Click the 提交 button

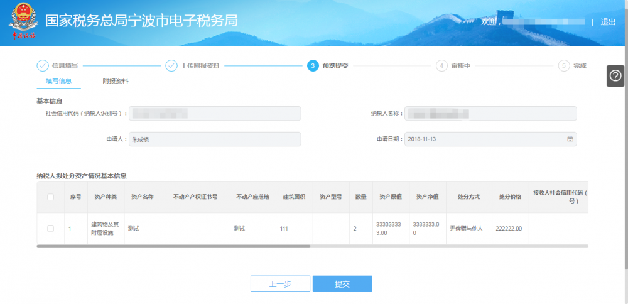(342, 284)
